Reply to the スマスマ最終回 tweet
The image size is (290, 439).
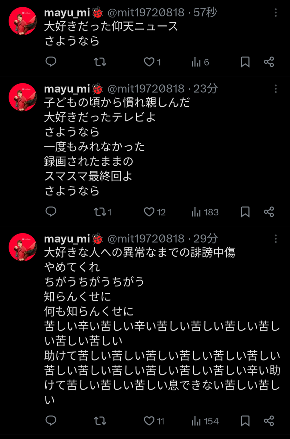click(51, 212)
